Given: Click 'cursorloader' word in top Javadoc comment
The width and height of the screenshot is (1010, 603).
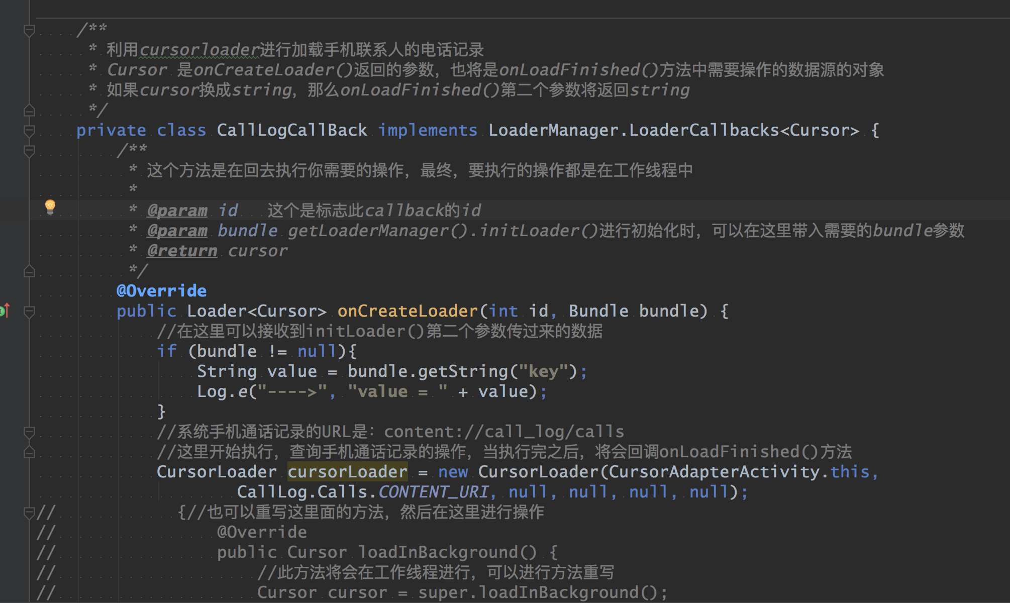Looking at the screenshot, I should pos(199,50).
